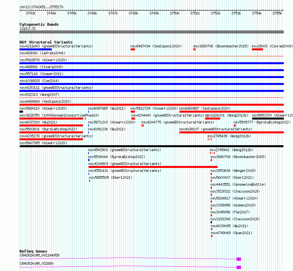Viewport: 293px width, 271px height.
Task: Select nsv4204440 gnomAD variant label
Action: [168, 115]
